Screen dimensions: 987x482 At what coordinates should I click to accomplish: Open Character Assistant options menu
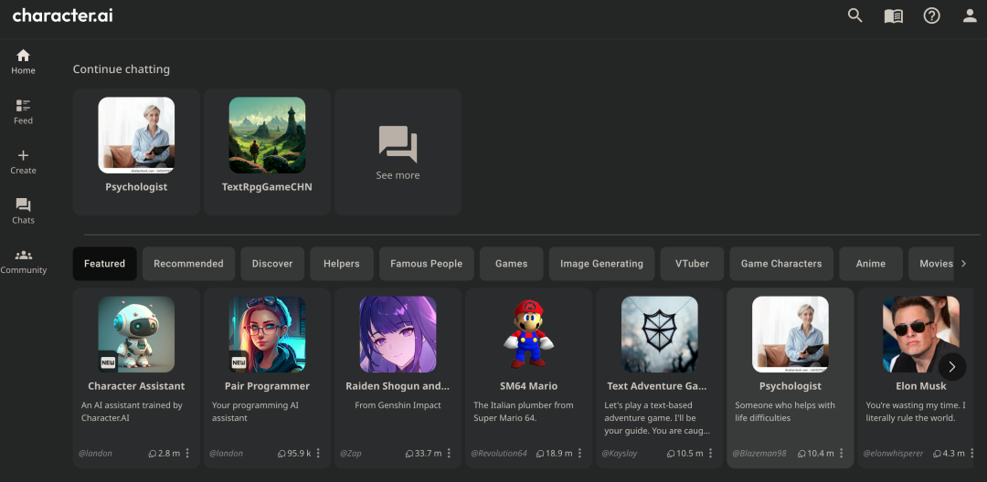[x=187, y=453]
